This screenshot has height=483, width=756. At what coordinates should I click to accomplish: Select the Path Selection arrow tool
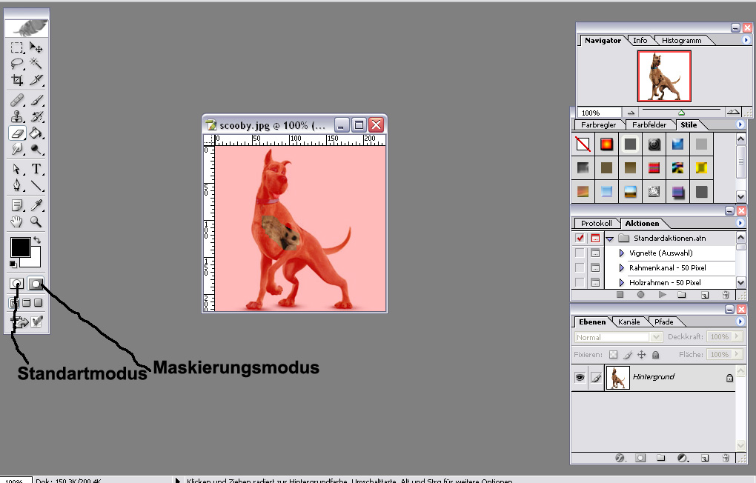[17, 169]
